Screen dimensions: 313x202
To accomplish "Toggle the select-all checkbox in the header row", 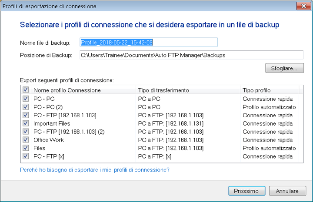I will 26,90.
